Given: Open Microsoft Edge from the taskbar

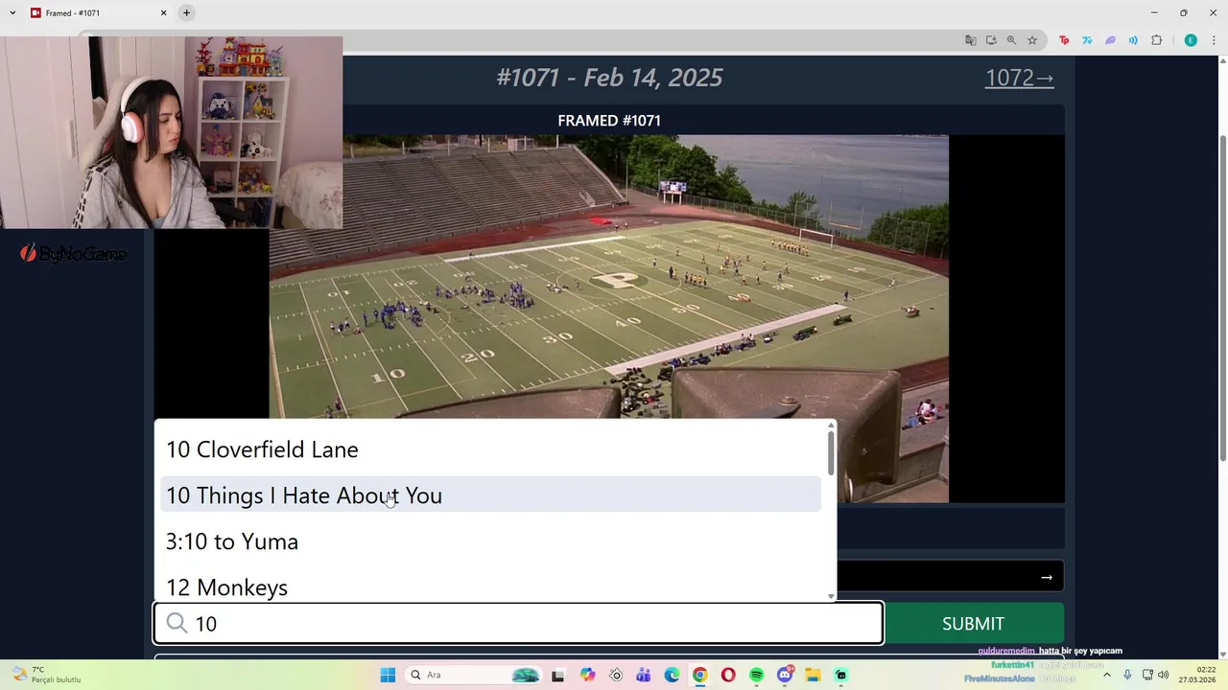Looking at the screenshot, I should [672, 675].
